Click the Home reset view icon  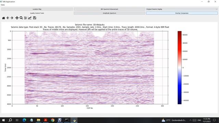pyautogui.click(x=3, y=18)
